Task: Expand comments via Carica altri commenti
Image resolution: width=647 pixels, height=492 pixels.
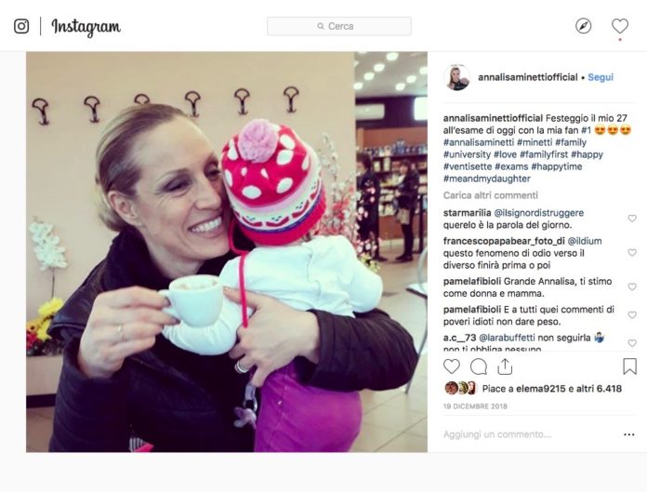Action: (491, 195)
